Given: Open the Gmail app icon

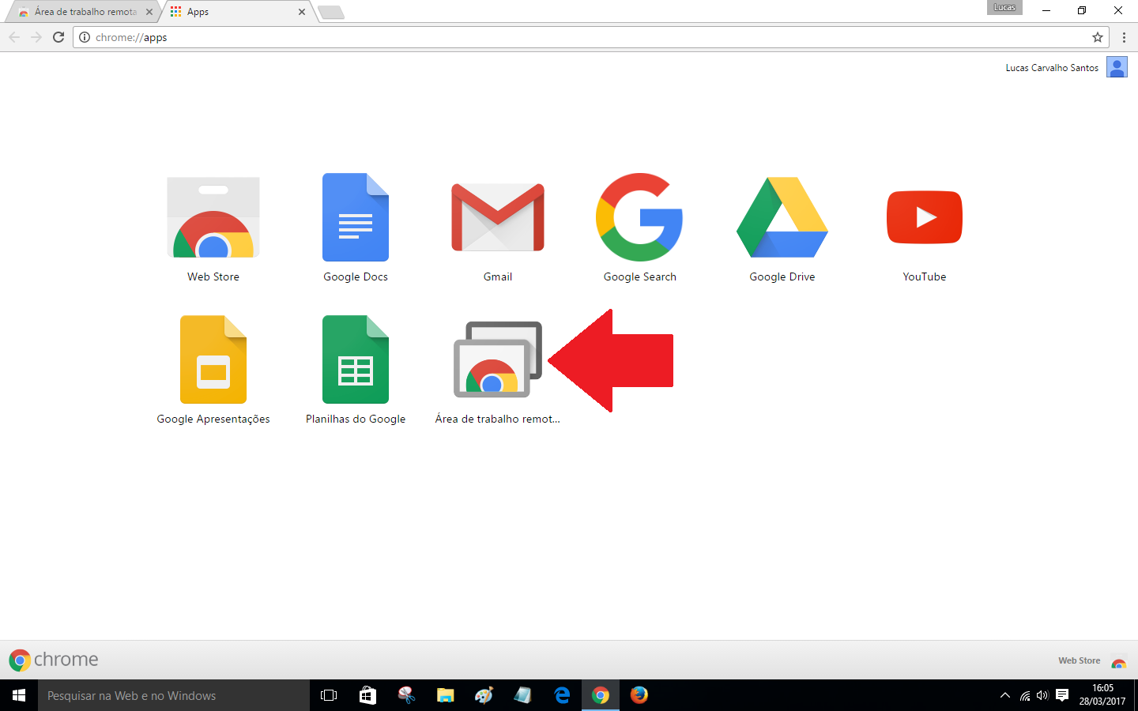Looking at the screenshot, I should (x=498, y=217).
